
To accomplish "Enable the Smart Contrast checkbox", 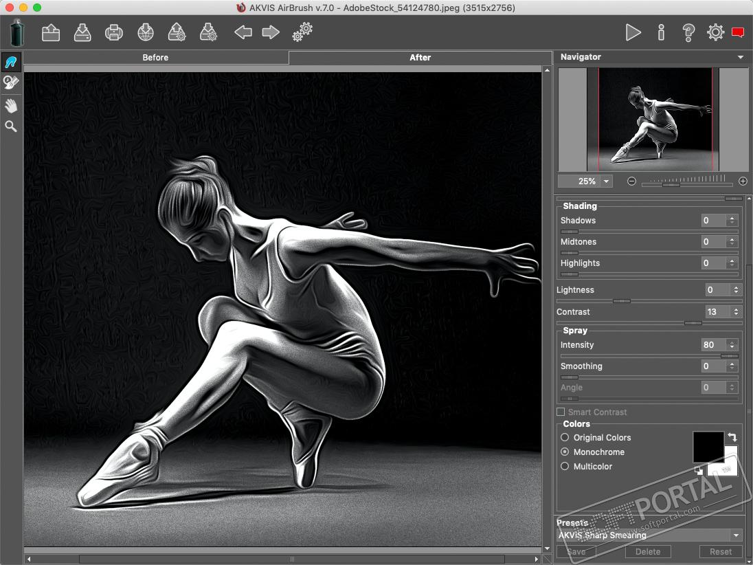I will pos(561,412).
